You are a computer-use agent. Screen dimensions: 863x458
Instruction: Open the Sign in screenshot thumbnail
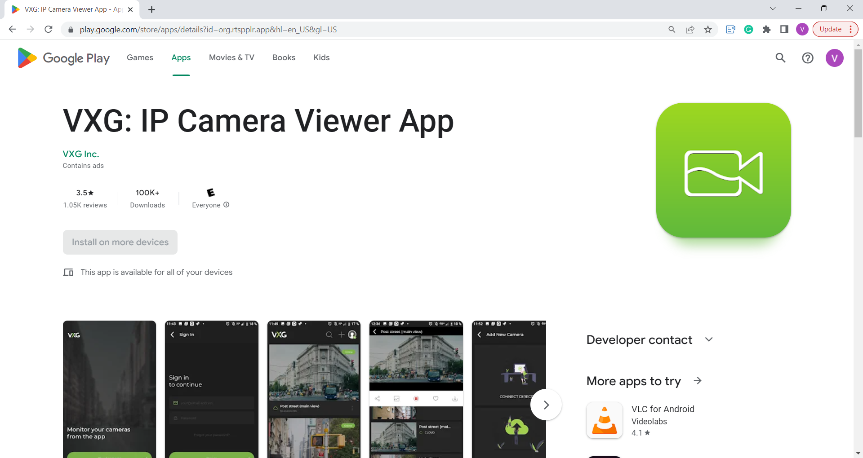coord(211,389)
